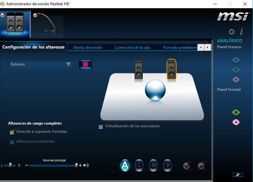The height and width of the screenshot is (182, 253).
Task: Click the minus volume decrease icon
Action: (x=27, y=165)
